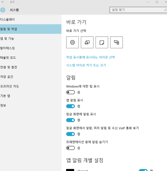Maximize the Settings window
The height and width of the screenshot is (171, 167).
[157, 2]
